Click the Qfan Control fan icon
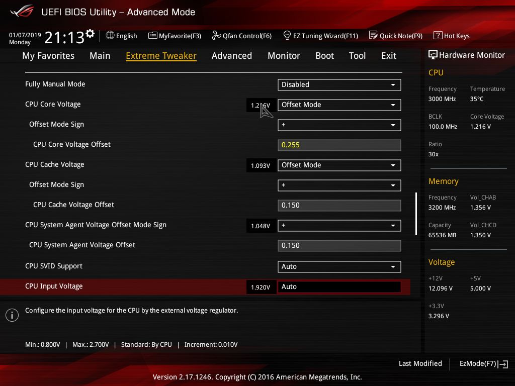Screen dimensions: 515x386 click(216, 35)
